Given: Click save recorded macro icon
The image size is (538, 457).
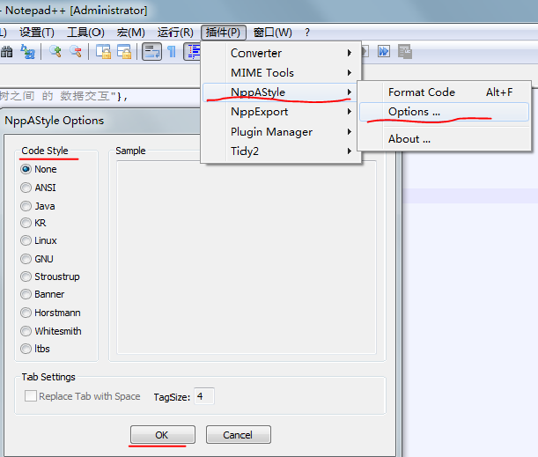Looking at the screenshot, I should 405,52.
